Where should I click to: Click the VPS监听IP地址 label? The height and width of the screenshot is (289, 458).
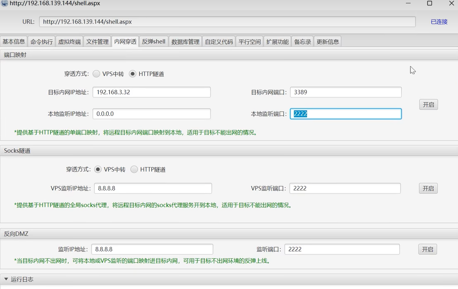click(71, 188)
